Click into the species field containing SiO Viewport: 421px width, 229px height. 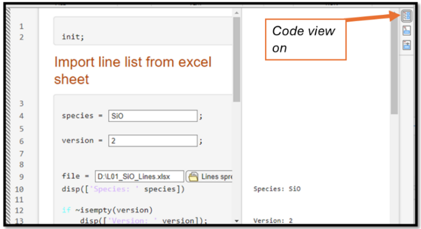pos(153,116)
